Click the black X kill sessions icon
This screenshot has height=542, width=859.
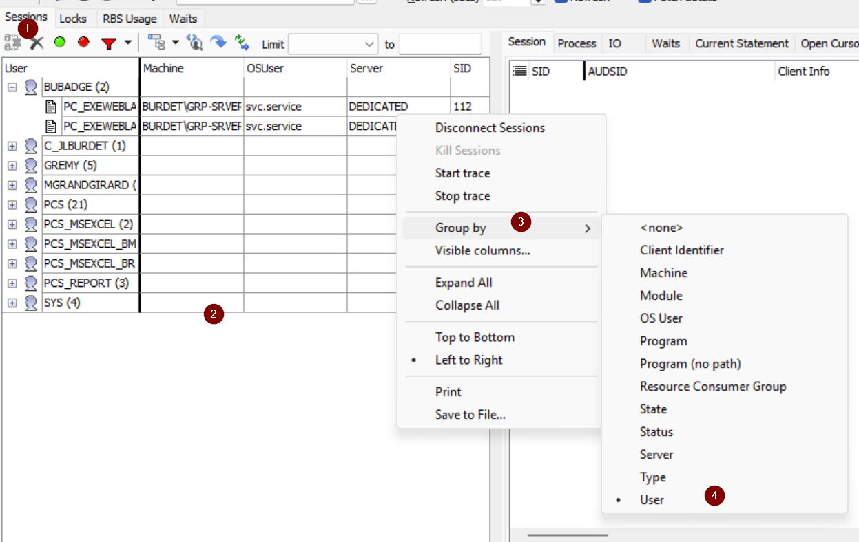coord(37,43)
